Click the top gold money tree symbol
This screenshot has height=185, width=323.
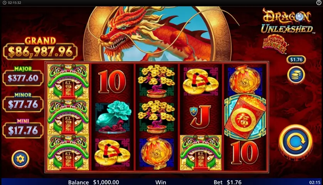tap(156, 81)
